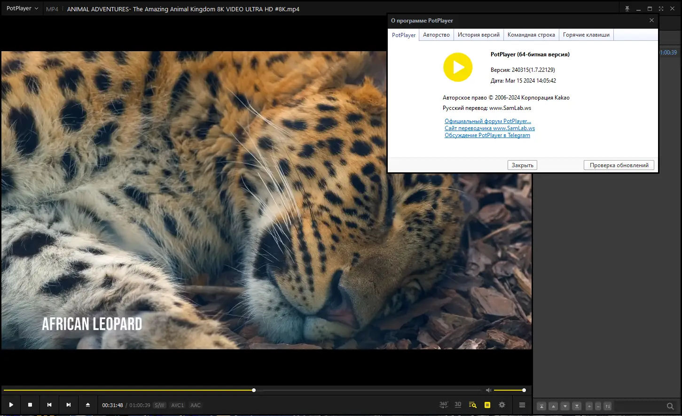Open the PotPlayer main menu dropdown
This screenshot has width=682, height=416.
pyautogui.click(x=22, y=8)
